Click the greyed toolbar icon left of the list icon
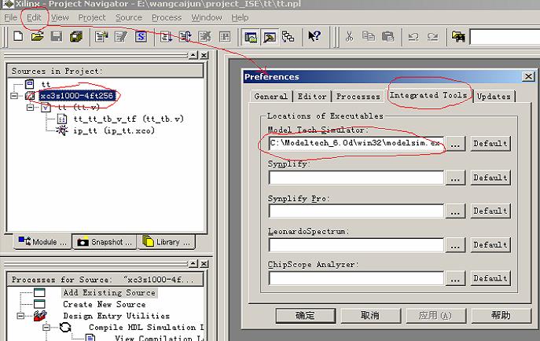Viewport: 540px width, 341px height. [x=205, y=36]
